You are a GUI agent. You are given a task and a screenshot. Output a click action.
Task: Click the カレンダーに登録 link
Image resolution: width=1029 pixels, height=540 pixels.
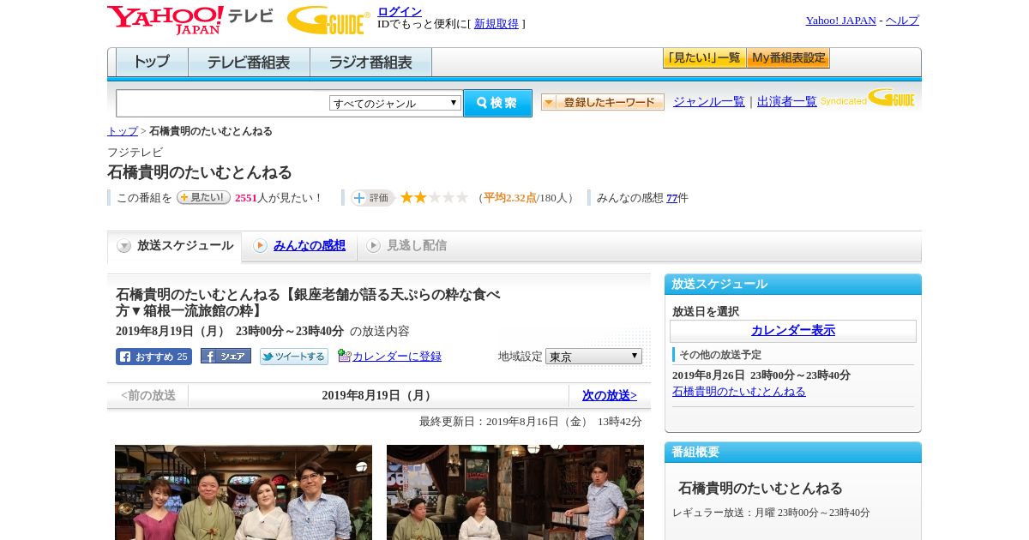[x=397, y=357]
